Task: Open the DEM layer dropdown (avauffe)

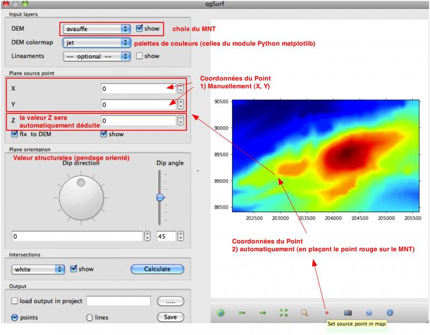Action: [96, 28]
